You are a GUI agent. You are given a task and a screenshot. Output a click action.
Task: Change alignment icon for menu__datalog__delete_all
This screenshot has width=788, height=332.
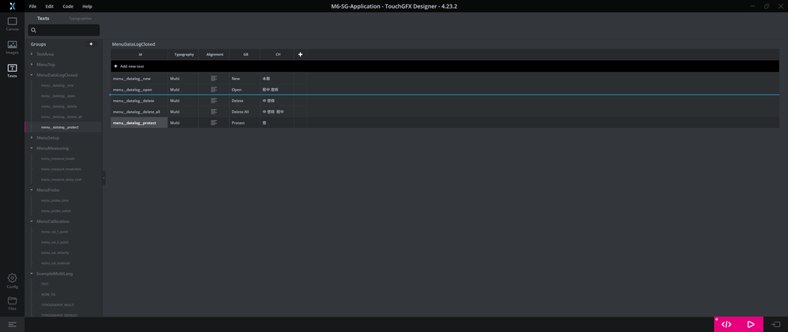point(214,111)
